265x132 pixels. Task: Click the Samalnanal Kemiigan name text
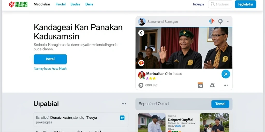pyautogui.click(x=163, y=22)
